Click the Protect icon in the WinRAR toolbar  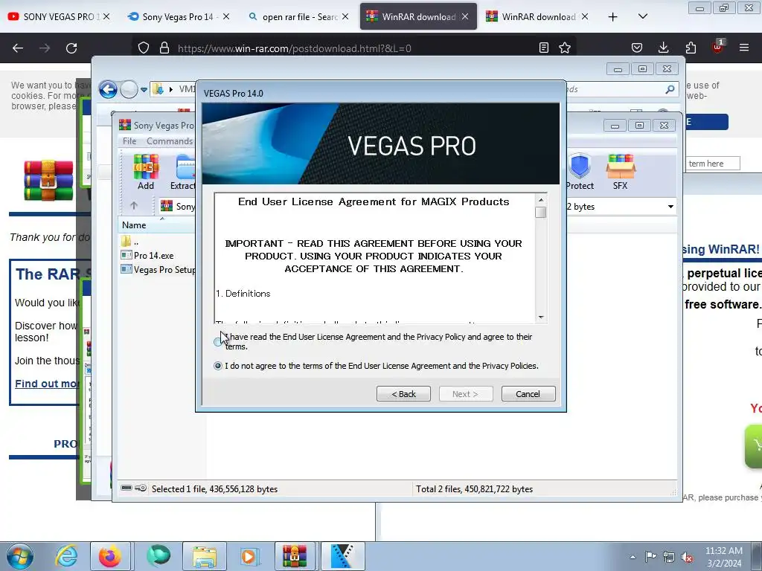tap(580, 172)
